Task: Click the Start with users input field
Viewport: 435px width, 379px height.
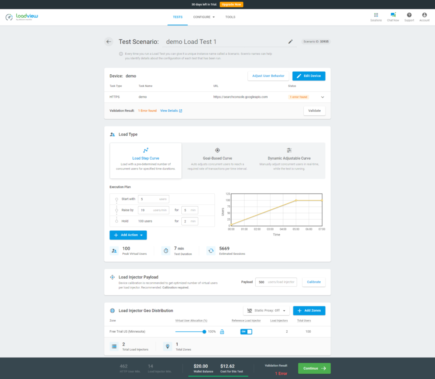Action: (153, 199)
